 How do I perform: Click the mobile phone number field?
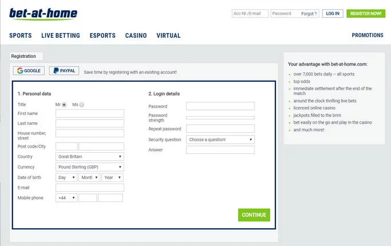[110, 198]
